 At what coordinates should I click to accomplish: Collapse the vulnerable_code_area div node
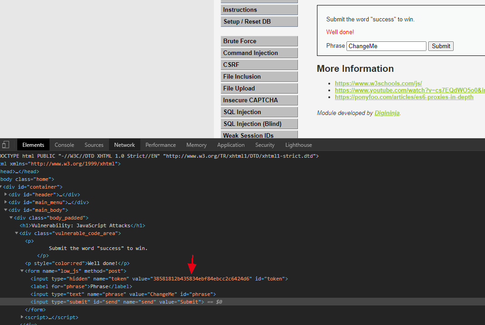[x=17, y=233]
